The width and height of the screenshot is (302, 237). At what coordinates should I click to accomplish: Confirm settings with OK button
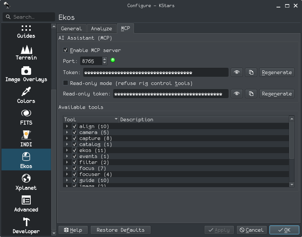pos(284,230)
